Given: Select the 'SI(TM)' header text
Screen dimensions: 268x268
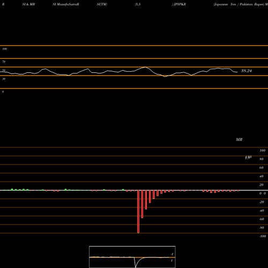Looking at the screenshot, I should coord(102,4).
